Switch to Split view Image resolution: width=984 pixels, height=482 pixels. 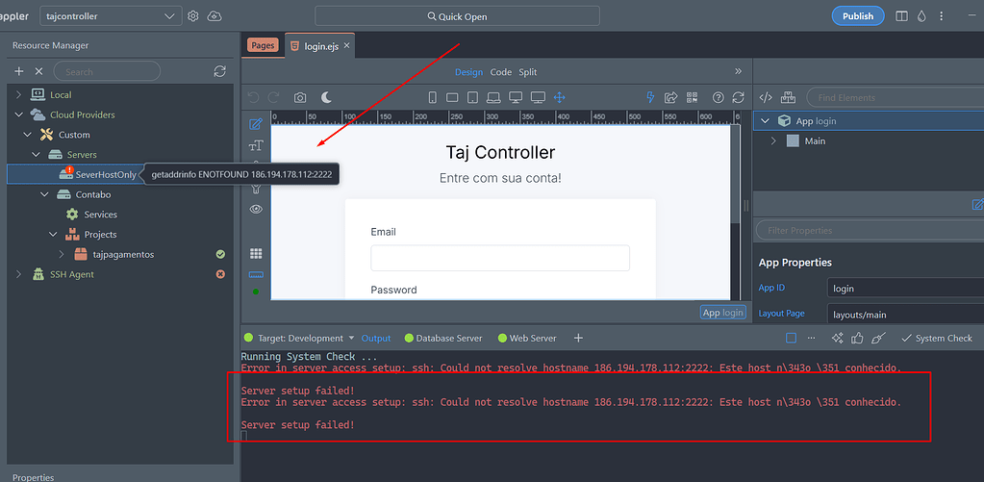point(528,72)
